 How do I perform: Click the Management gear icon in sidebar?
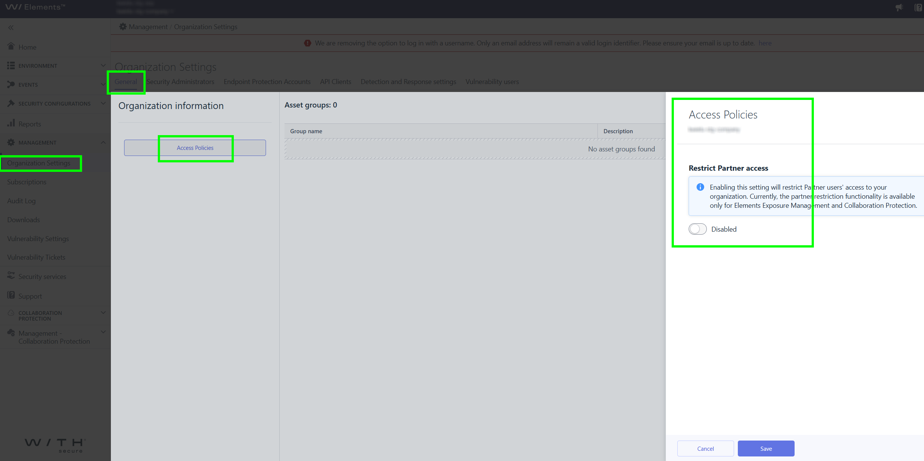click(11, 142)
